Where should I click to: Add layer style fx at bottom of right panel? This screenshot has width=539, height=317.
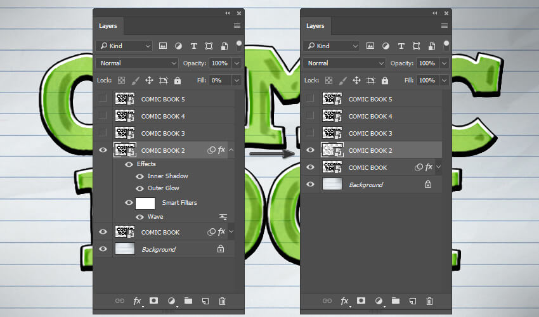[344, 301]
